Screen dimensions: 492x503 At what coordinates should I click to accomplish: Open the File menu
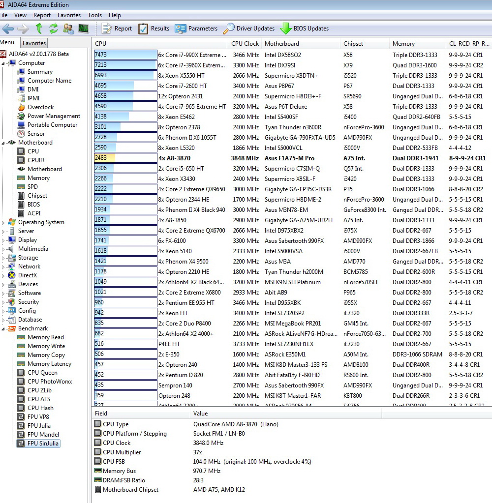point(3,15)
